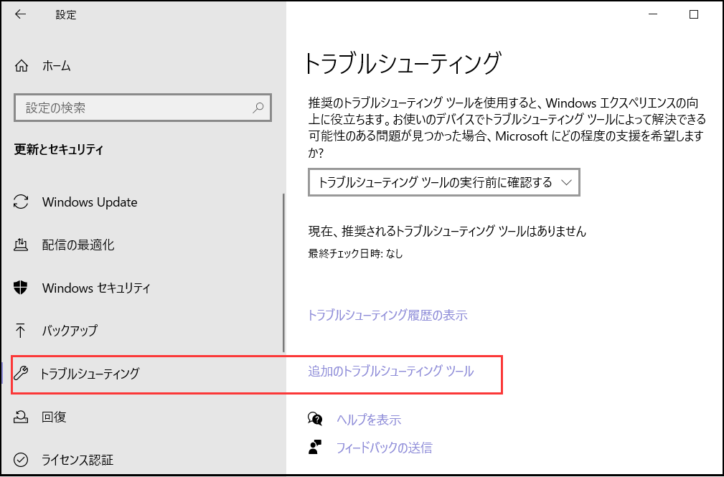Open トラブルシューティング履歴の表示 link
This screenshot has width=724, height=477.
pyautogui.click(x=387, y=315)
